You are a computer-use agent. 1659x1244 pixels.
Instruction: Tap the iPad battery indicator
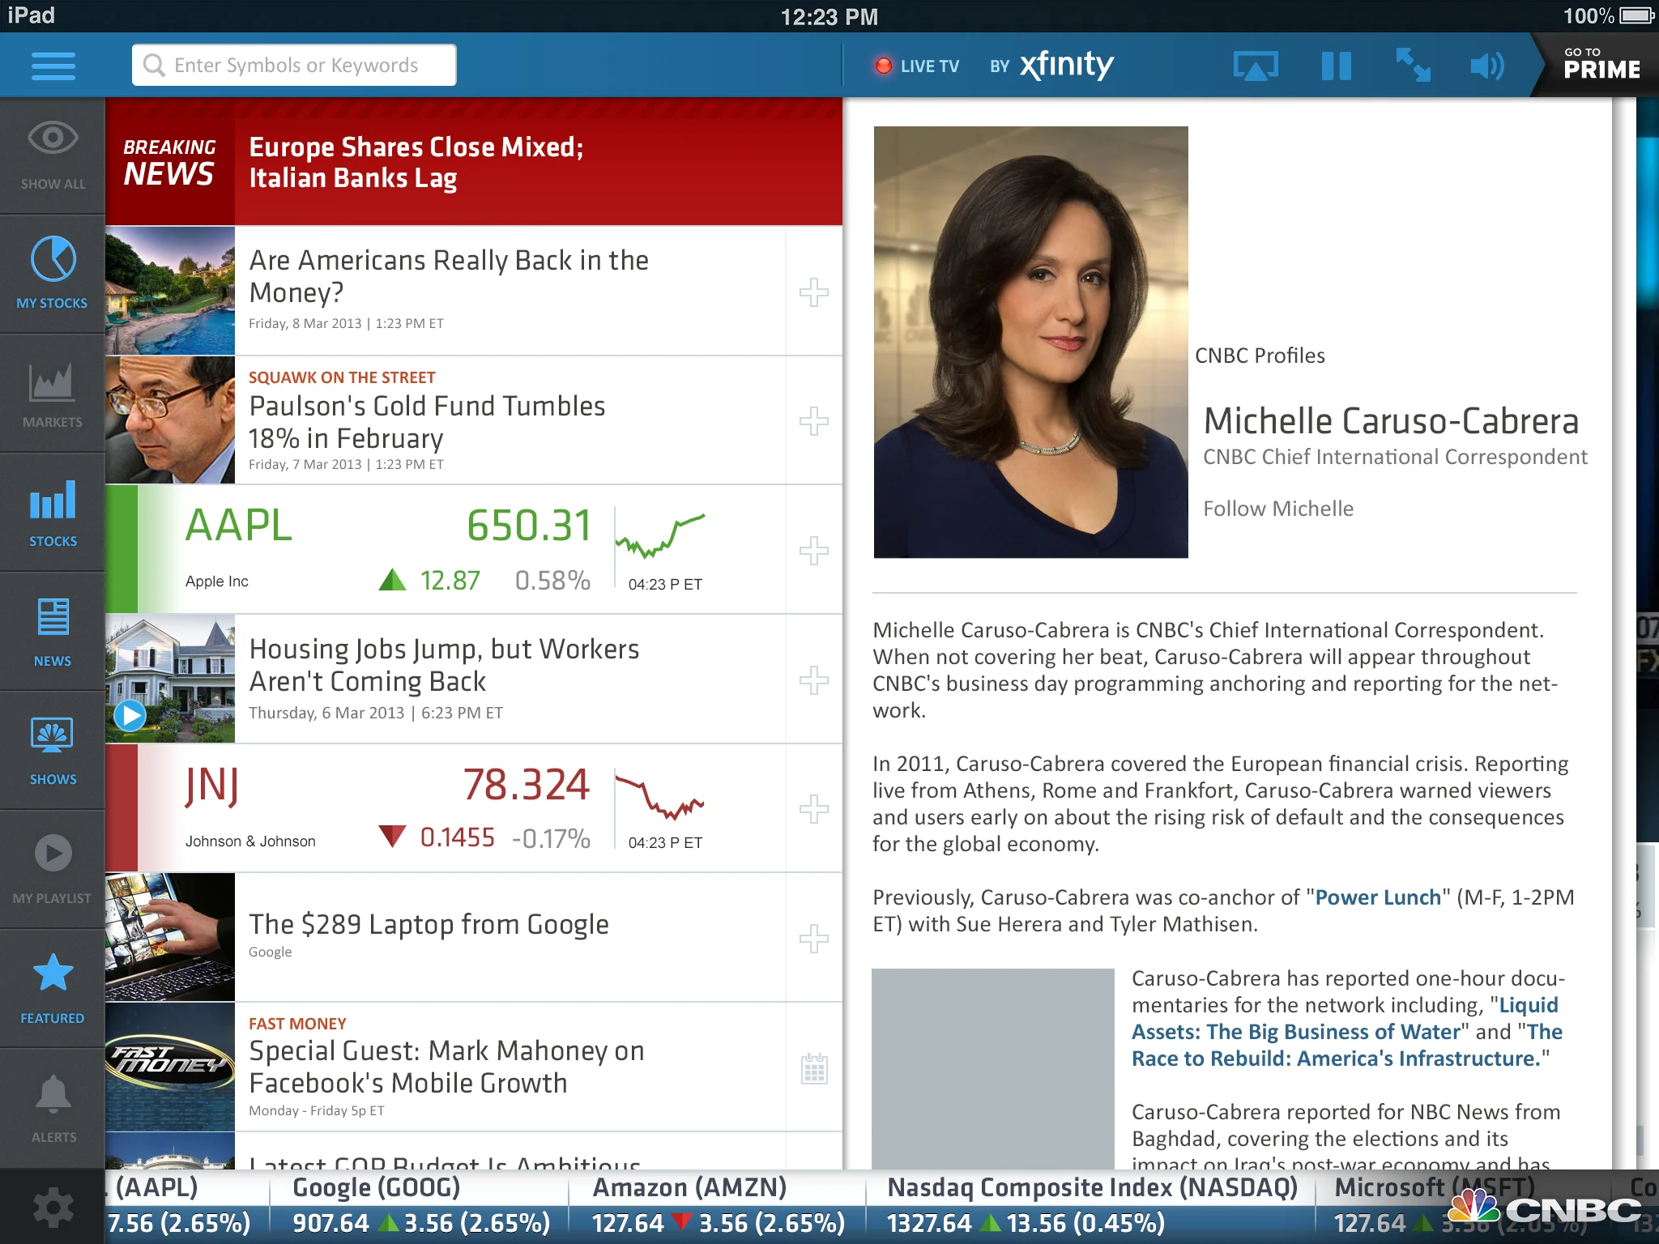pyautogui.click(x=1637, y=15)
